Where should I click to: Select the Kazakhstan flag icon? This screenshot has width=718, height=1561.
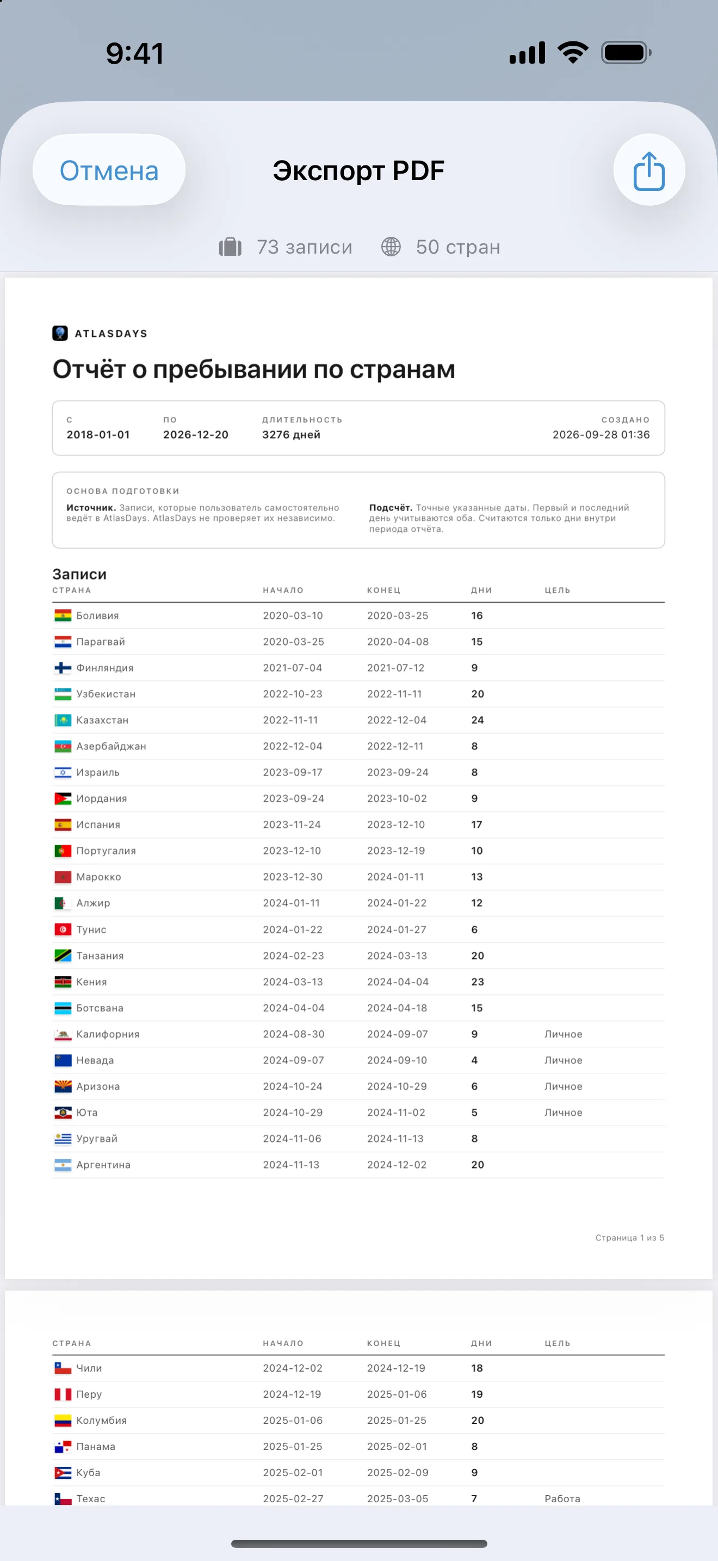[x=63, y=720]
